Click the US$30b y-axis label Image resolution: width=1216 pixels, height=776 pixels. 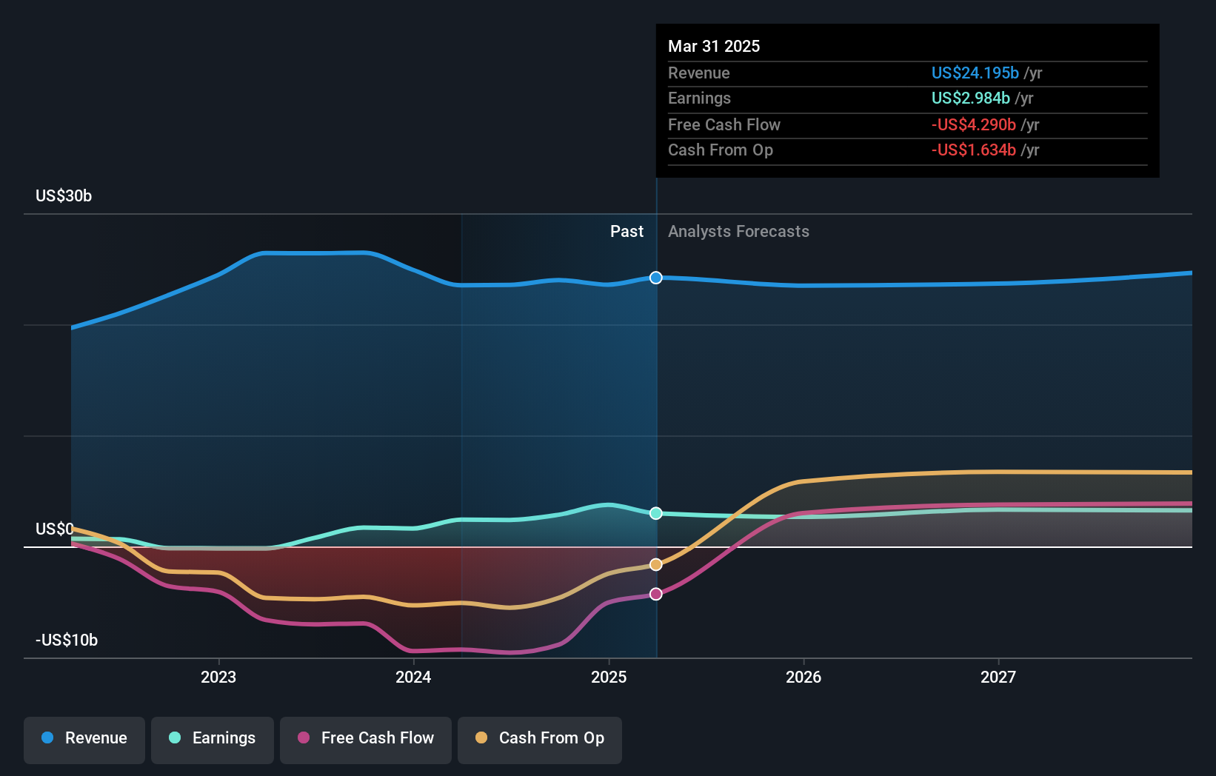pos(64,195)
